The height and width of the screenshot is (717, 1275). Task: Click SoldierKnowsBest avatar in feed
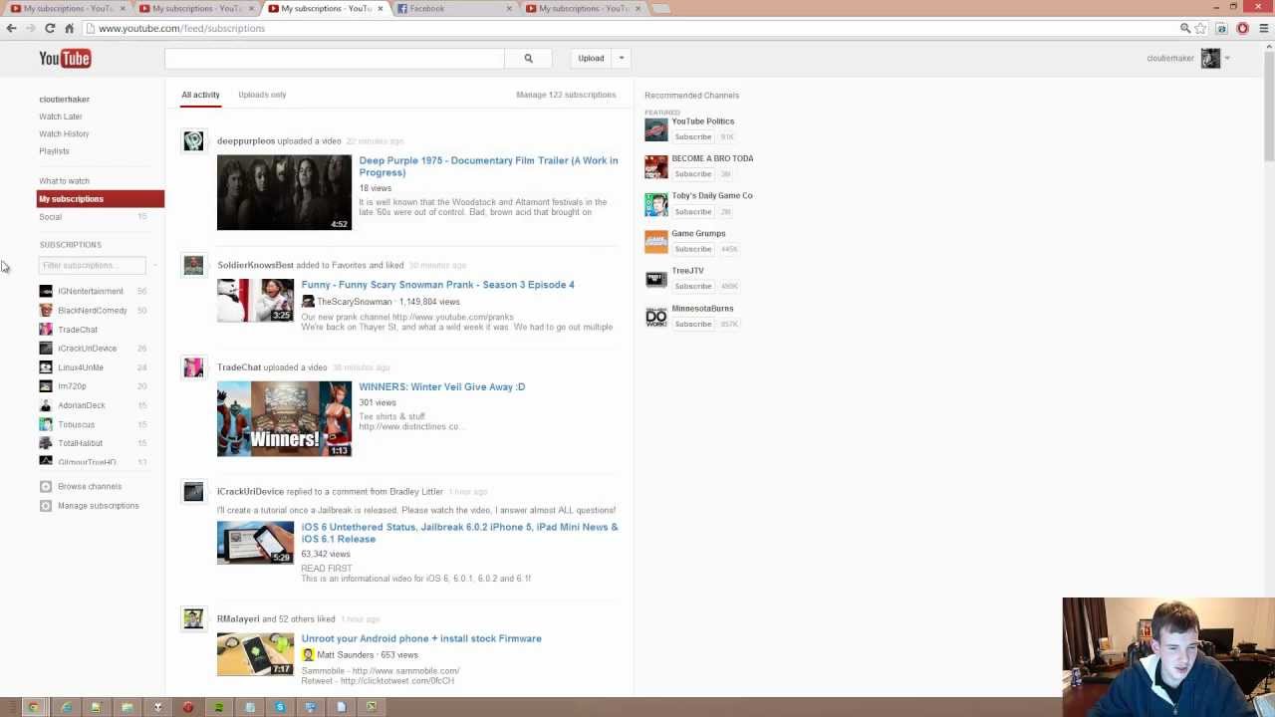click(x=193, y=265)
